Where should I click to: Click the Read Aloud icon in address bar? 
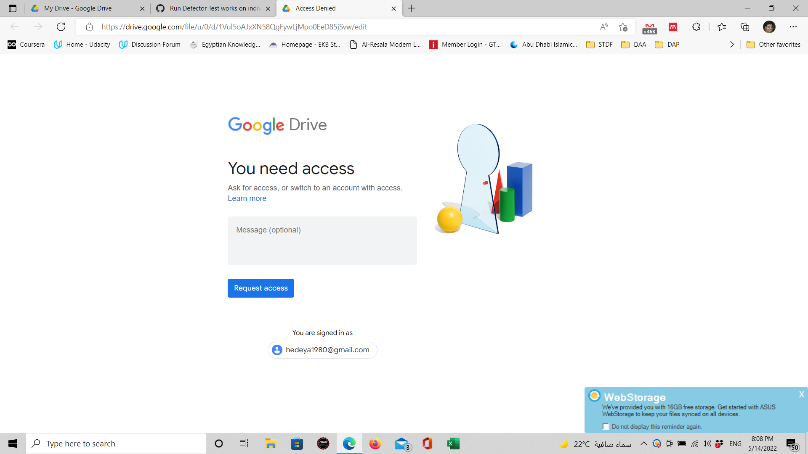(x=604, y=27)
